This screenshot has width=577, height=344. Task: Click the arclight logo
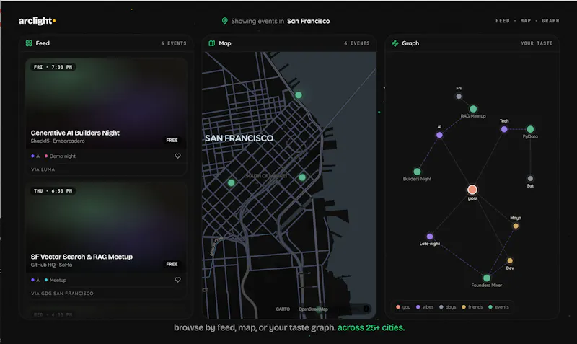(x=37, y=21)
